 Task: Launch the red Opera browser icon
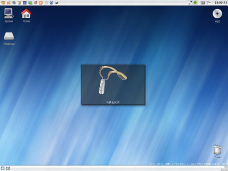(36, 3)
